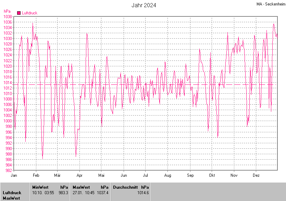Click the Jul month label on x-axis
Screen dimensions: 286x201
pyautogui.click(x=145, y=175)
